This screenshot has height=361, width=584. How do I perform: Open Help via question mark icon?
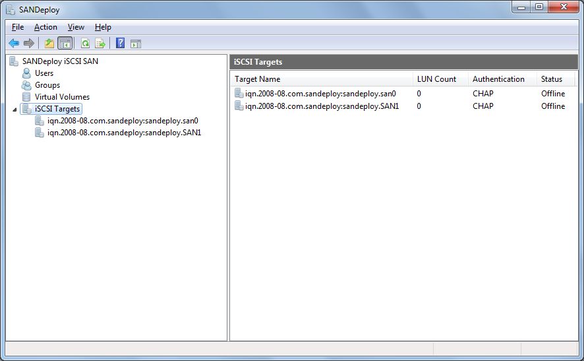[x=121, y=43]
